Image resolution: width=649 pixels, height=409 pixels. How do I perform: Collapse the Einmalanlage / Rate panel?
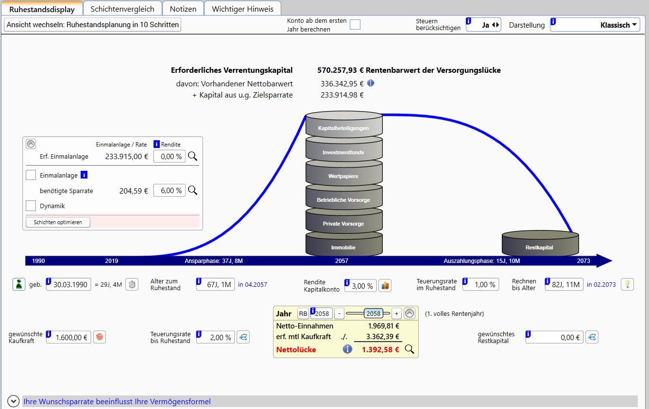point(31,144)
